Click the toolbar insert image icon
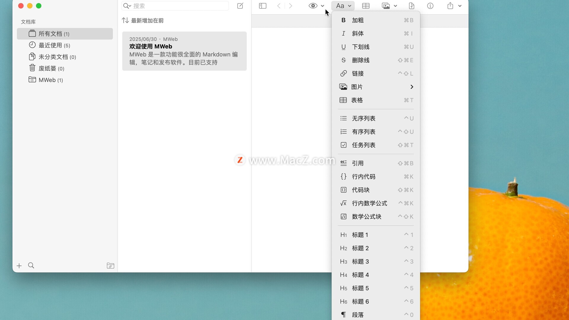The width and height of the screenshot is (569, 320). (386, 6)
